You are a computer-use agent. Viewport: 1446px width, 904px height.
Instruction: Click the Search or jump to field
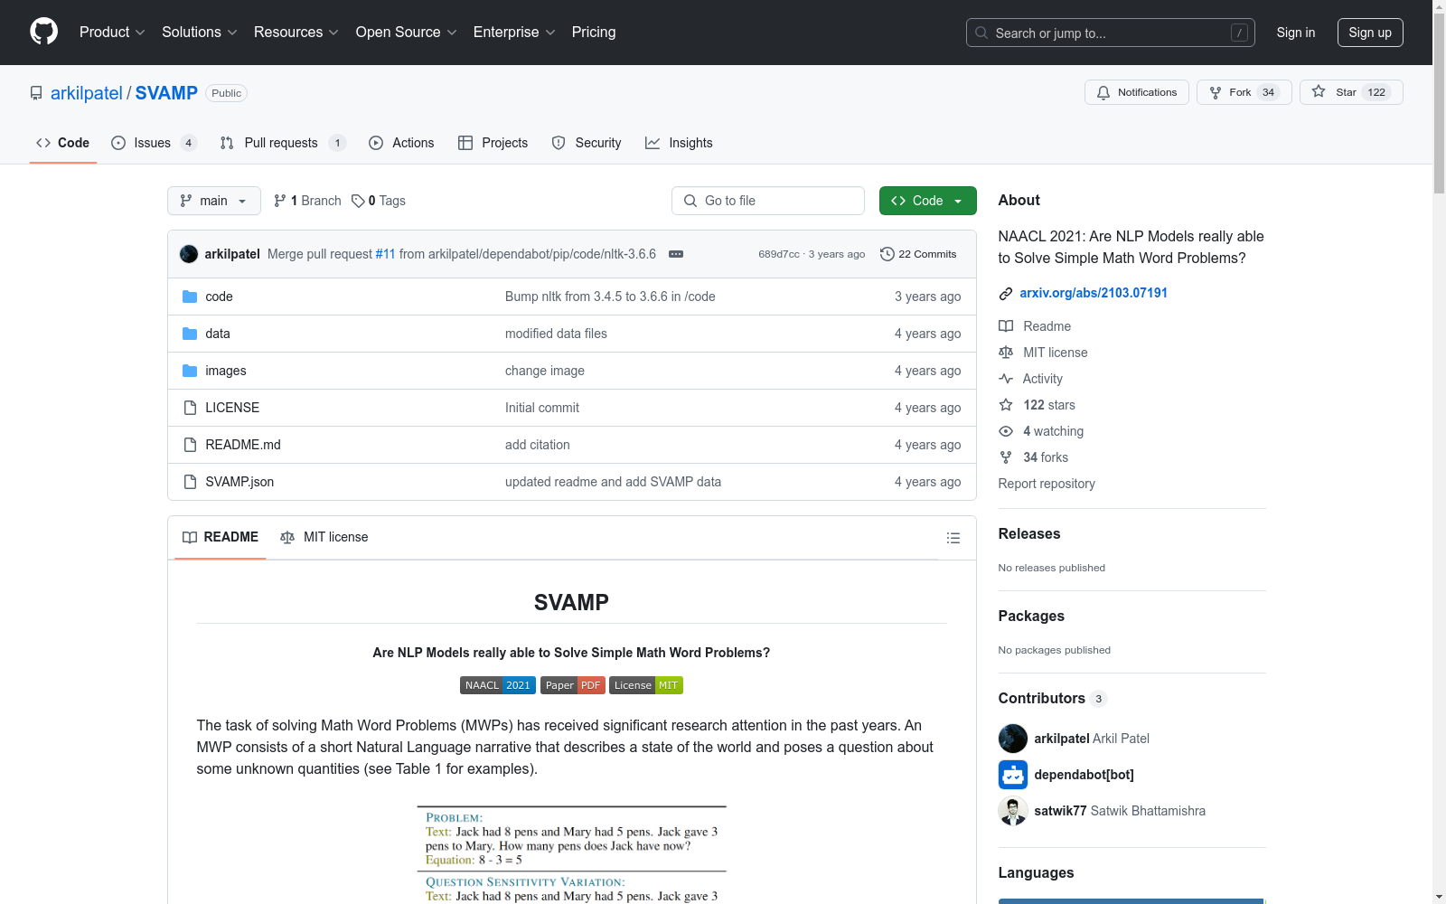(1111, 33)
